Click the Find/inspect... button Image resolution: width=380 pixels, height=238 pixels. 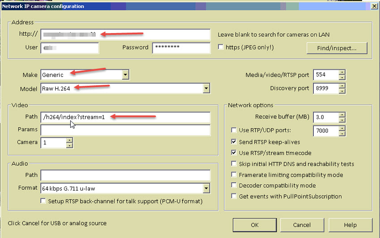tap(337, 48)
